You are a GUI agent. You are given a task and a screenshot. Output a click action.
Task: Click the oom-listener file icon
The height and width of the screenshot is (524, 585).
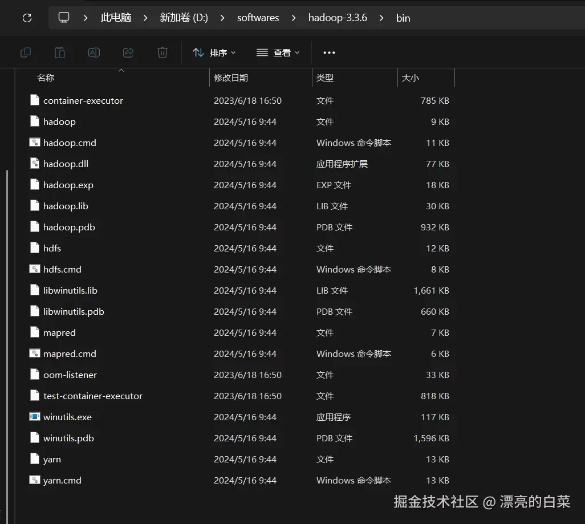click(35, 375)
